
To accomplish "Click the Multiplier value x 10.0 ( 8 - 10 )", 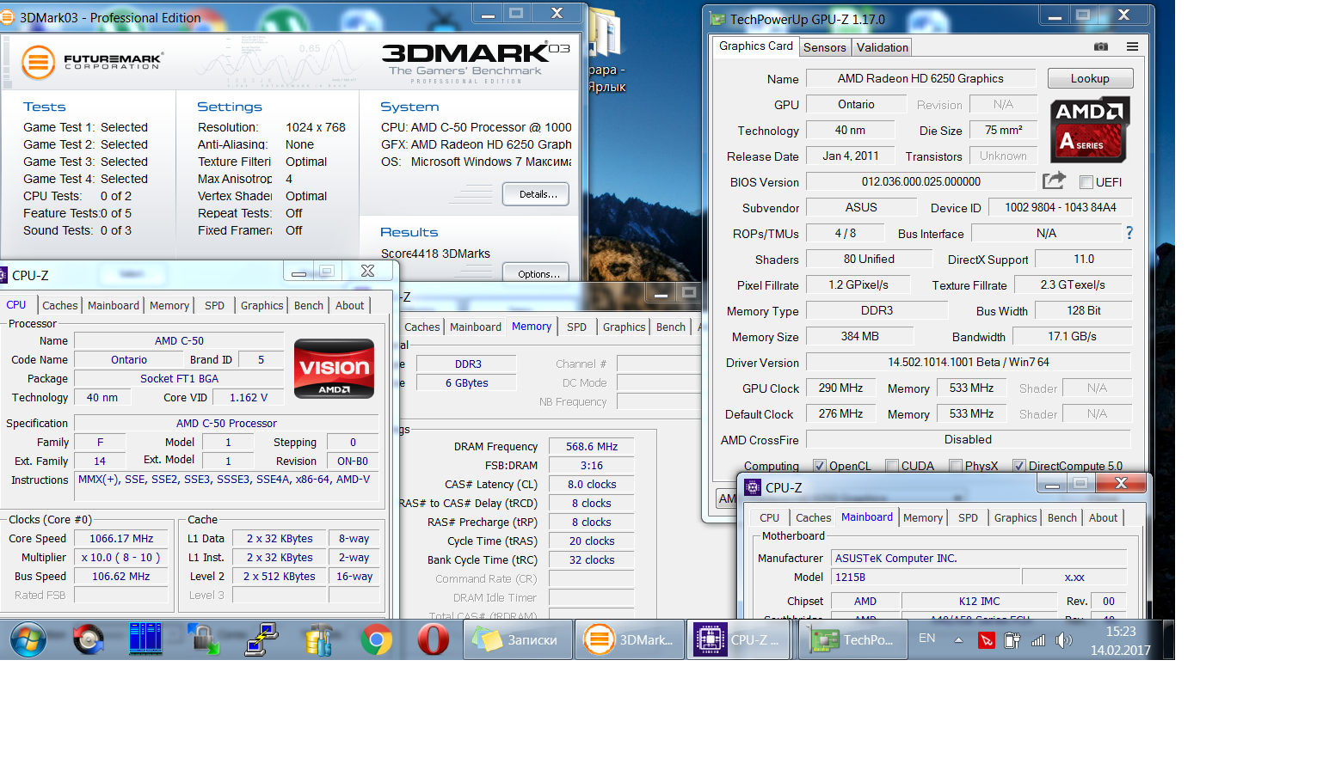I will coord(121,558).
